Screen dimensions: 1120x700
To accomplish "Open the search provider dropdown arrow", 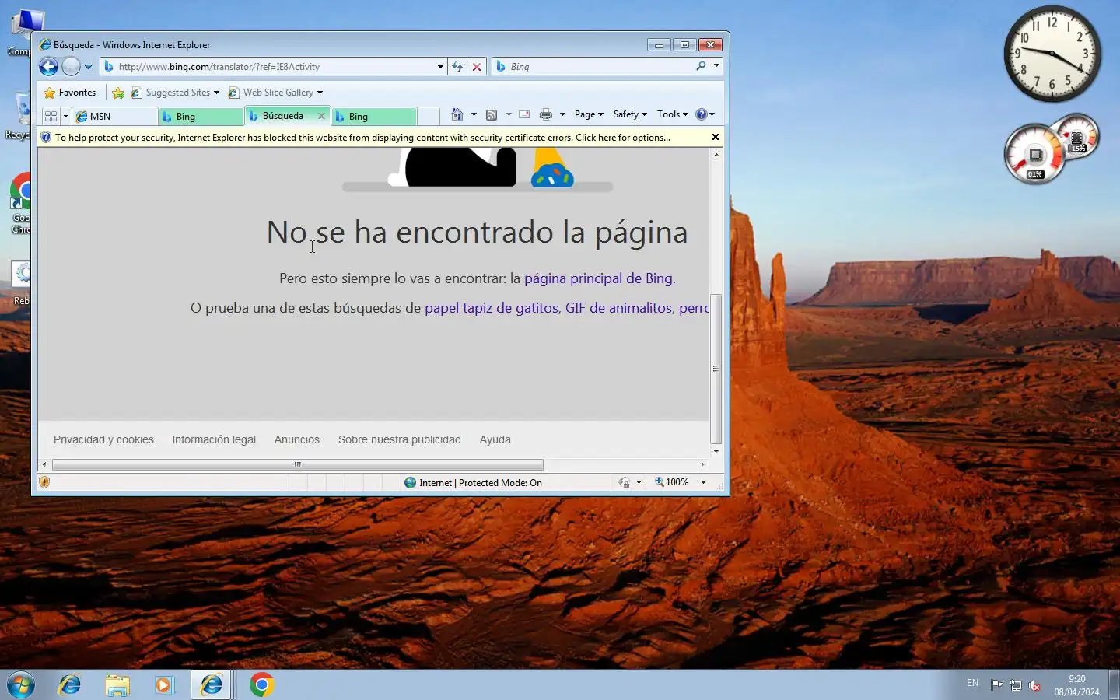I will 716,66.
